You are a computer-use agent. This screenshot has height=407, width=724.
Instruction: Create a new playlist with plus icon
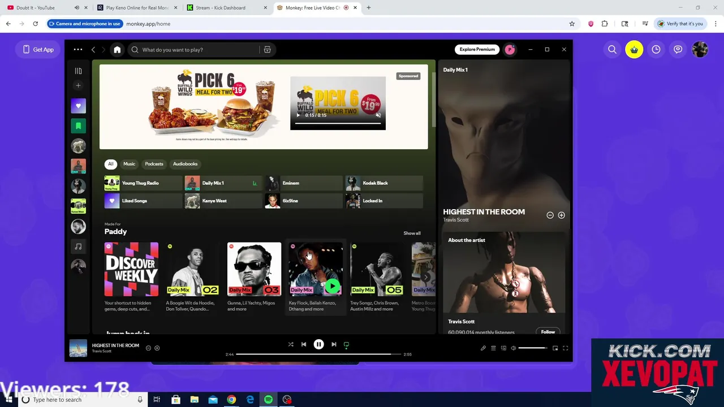pyautogui.click(x=78, y=85)
